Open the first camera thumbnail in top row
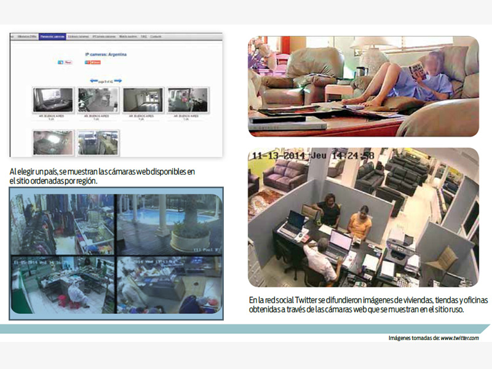492x369 pixels. pos(53,100)
